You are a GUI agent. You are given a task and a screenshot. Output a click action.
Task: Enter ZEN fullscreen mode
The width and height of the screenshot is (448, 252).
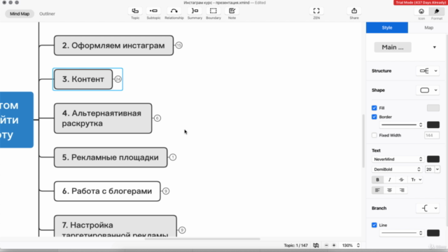pos(316,11)
